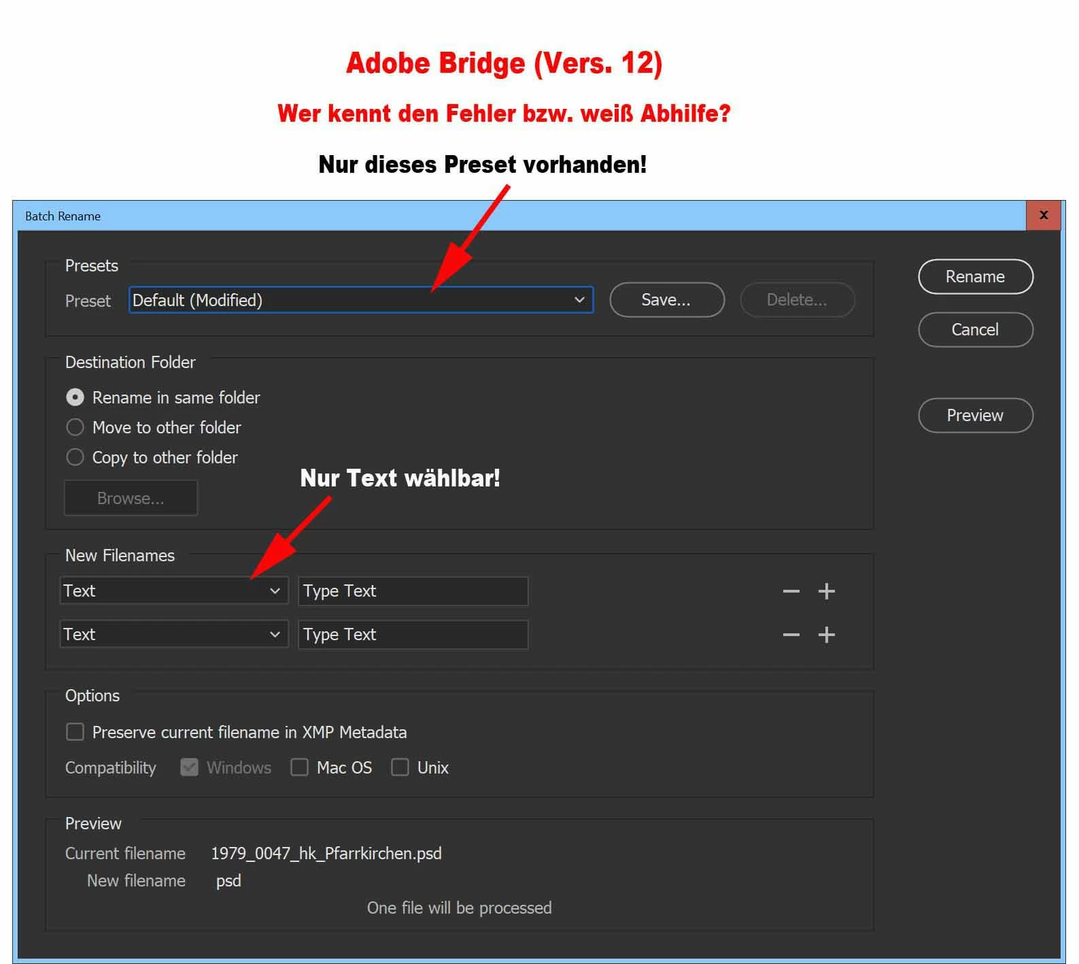Close the Batch Rename dialog
Viewport: 1079px width, 964px height.
(x=1043, y=215)
